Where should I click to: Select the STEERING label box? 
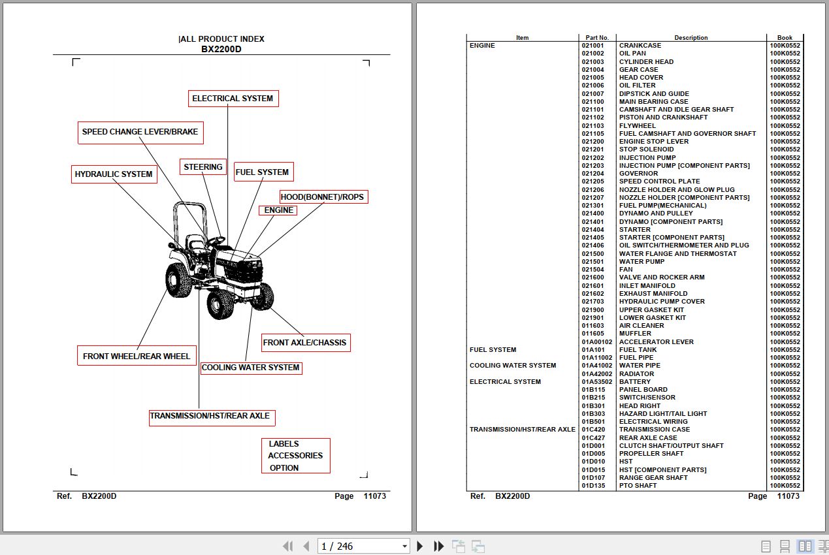point(203,167)
